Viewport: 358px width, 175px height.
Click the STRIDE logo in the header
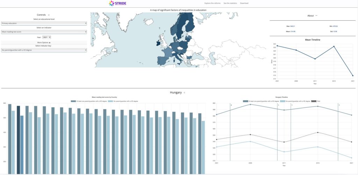(x=117, y=3)
